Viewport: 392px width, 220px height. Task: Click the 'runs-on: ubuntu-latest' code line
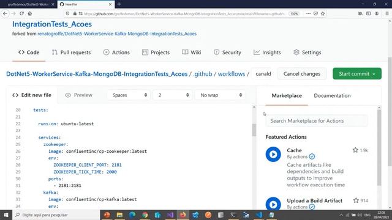point(66,123)
